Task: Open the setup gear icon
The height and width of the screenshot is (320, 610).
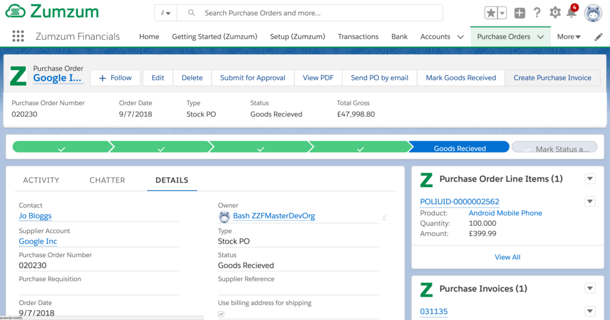Action: (555, 13)
